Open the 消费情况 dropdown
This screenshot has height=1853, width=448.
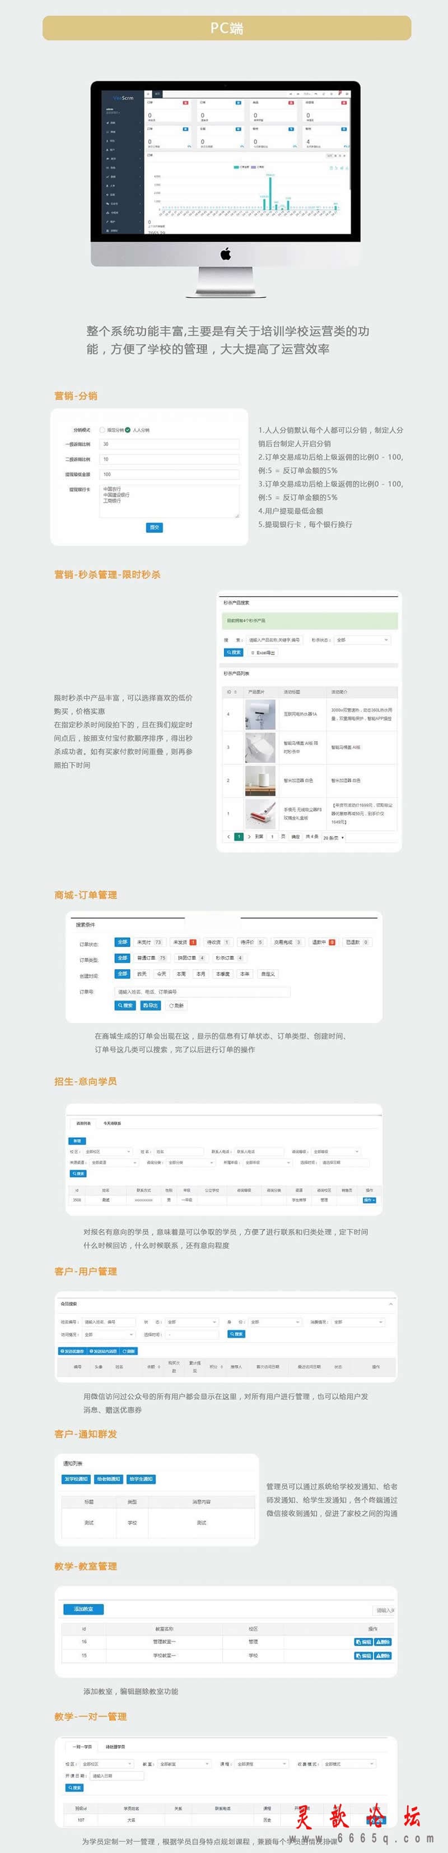click(x=358, y=1322)
